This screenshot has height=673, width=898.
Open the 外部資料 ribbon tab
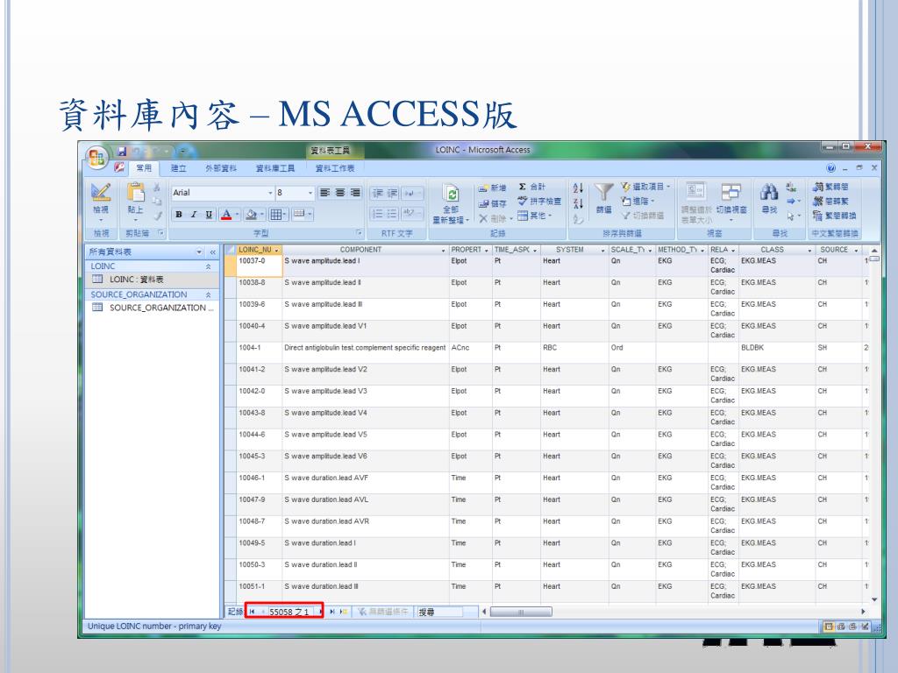pyautogui.click(x=221, y=168)
